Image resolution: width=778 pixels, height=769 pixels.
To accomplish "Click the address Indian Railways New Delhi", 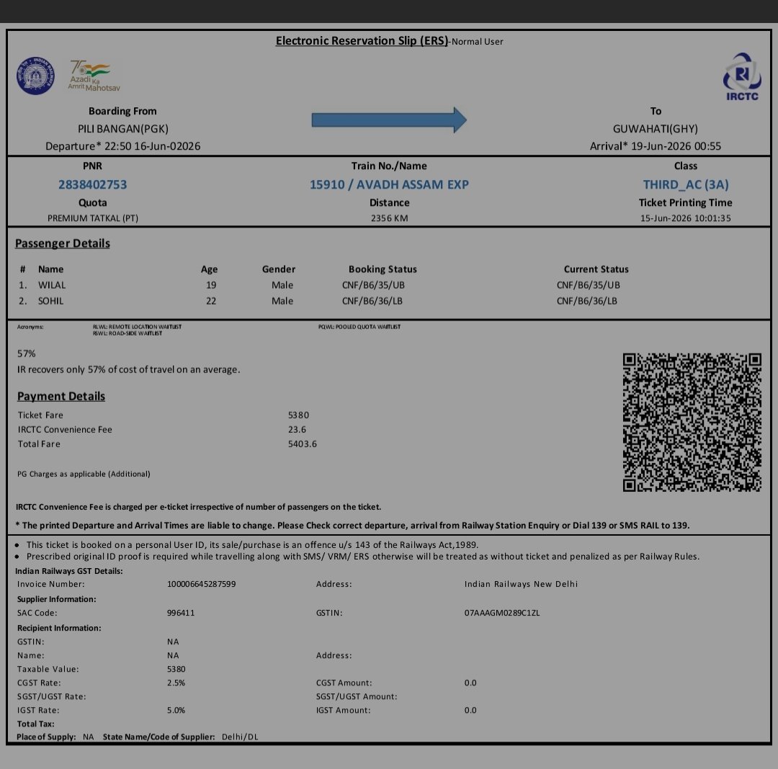I will coord(521,584).
